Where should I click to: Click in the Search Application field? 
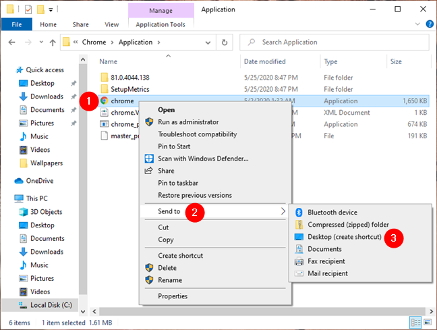tap(334, 43)
